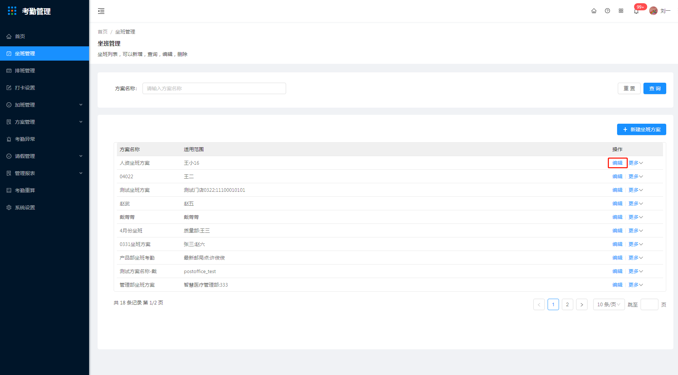The width and height of the screenshot is (678, 375).
Task: Click 首页 breadcrumb link
Action: pos(103,32)
